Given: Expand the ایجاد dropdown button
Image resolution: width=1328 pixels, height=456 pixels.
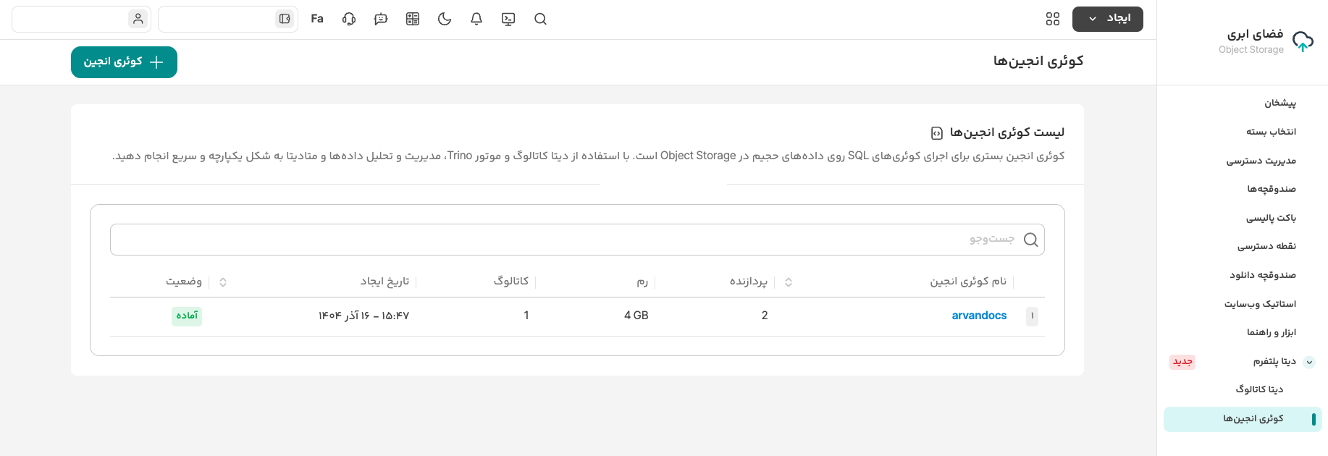Looking at the screenshot, I should coord(1107,19).
